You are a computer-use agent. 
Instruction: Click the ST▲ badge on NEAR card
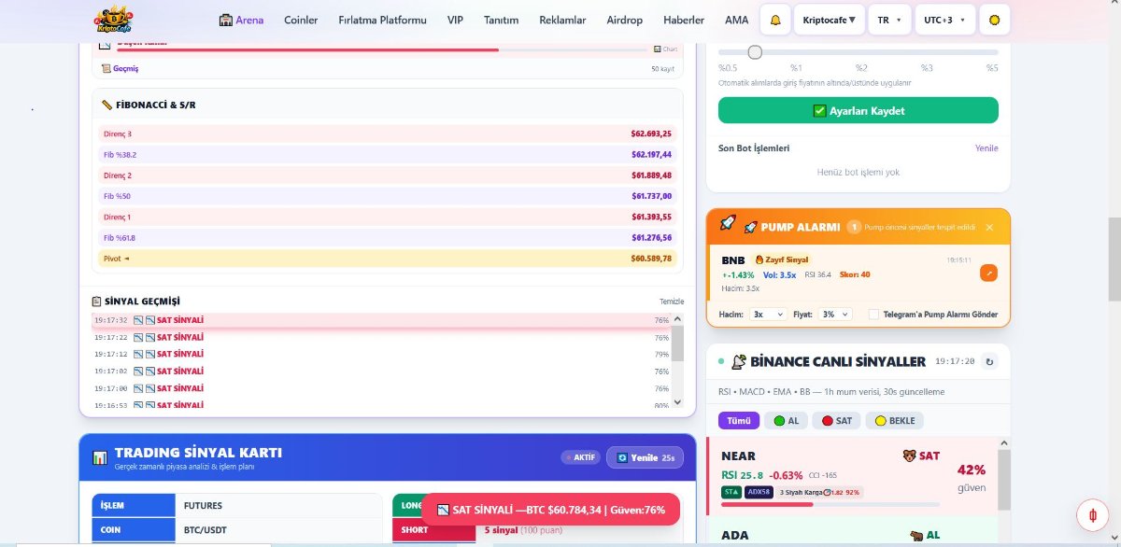(731, 492)
